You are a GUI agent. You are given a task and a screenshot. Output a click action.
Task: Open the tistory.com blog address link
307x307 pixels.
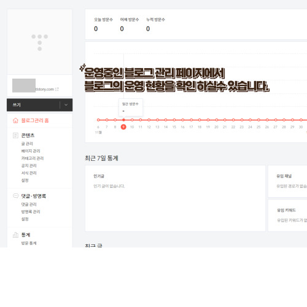[x=45, y=89]
